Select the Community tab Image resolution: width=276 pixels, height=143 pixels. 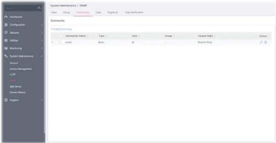[x=83, y=13]
